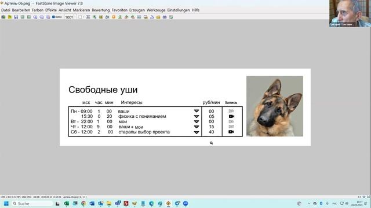Image resolution: width=371 pixels, height=208 pixels.
Task: Open the Bewertung menu
Action: click(x=101, y=10)
